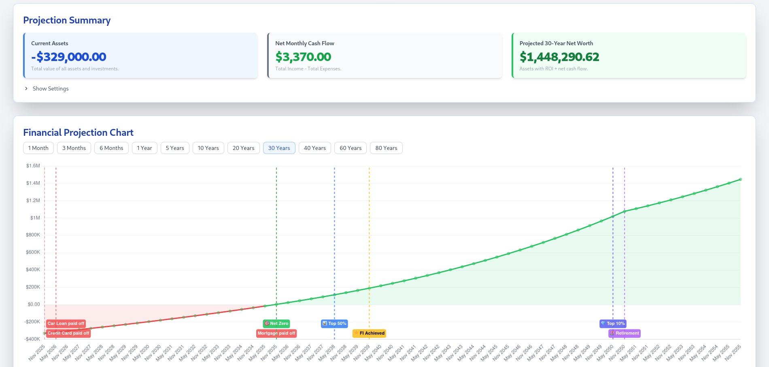The height and width of the screenshot is (367, 769).
Task: Switch chart to 1 Year
Action: click(x=144, y=148)
